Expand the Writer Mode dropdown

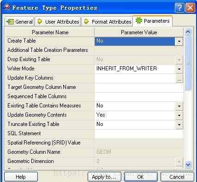pos(179,69)
